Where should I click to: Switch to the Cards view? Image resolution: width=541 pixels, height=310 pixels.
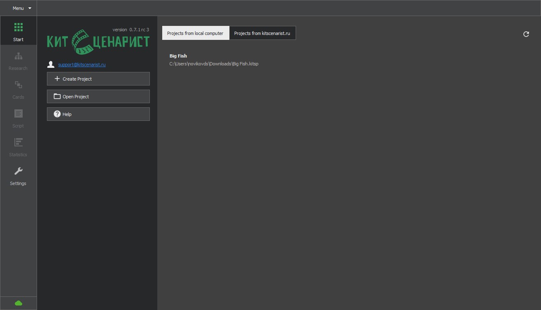click(18, 89)
